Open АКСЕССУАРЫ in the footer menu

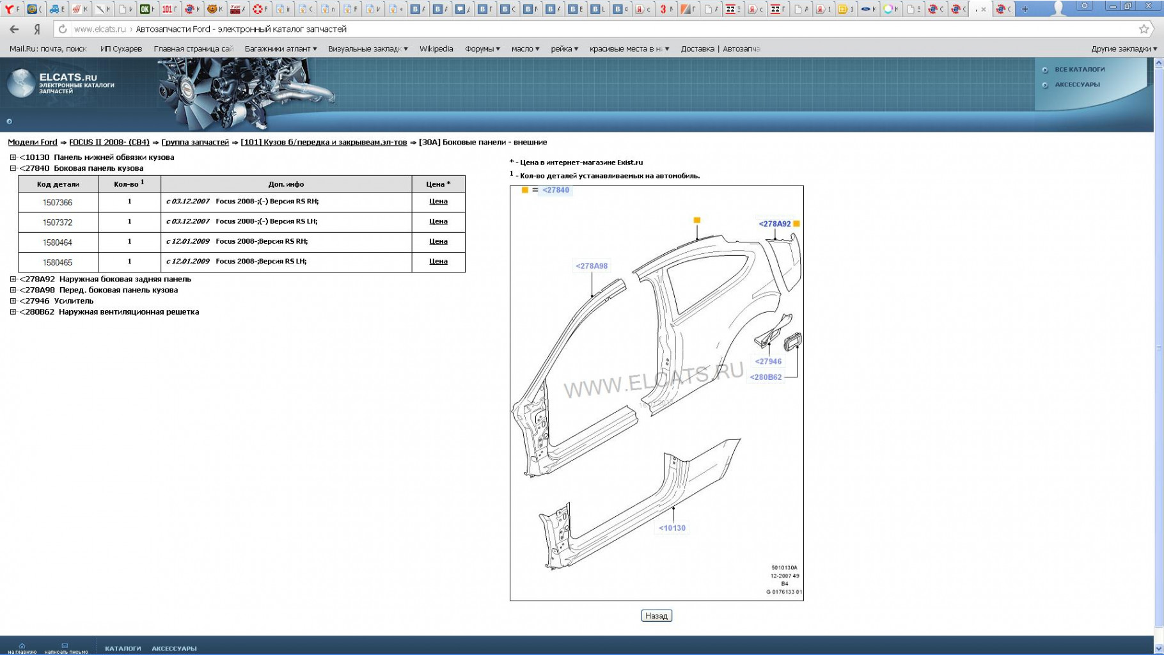point(174,649)
